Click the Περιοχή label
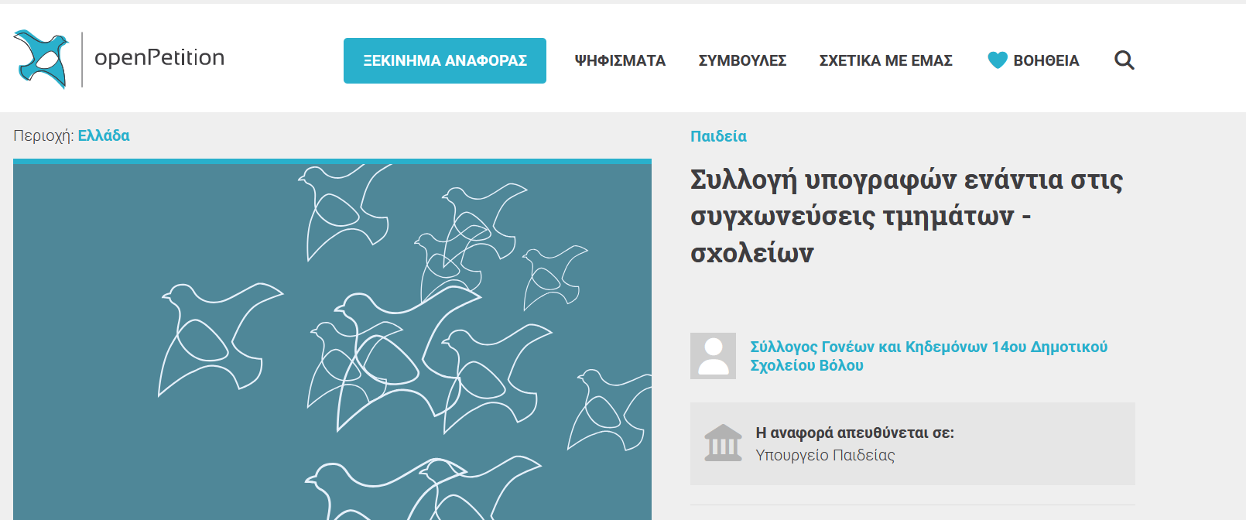 coord(43,136)
